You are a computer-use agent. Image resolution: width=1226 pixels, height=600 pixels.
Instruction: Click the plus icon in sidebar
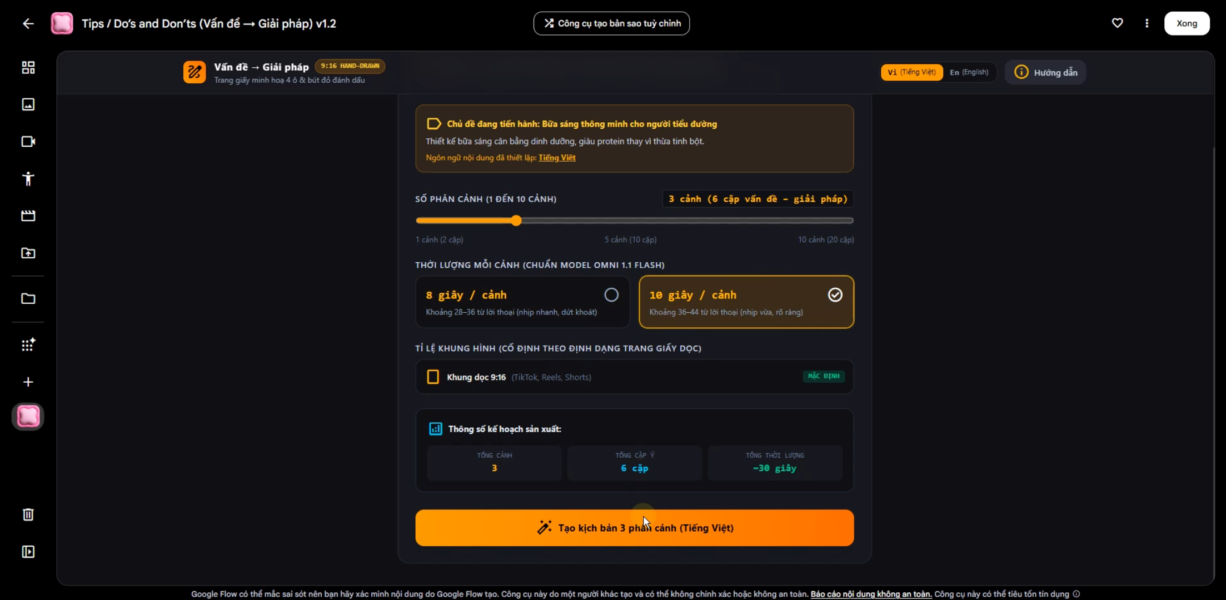[28, 382]
